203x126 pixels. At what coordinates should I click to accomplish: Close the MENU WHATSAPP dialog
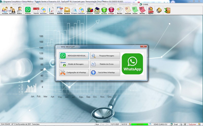coord(144,46)
